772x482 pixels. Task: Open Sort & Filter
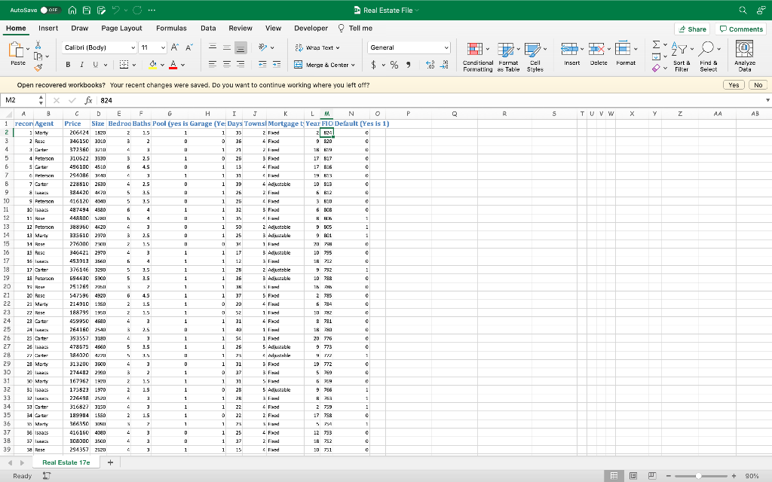point(682,56)
